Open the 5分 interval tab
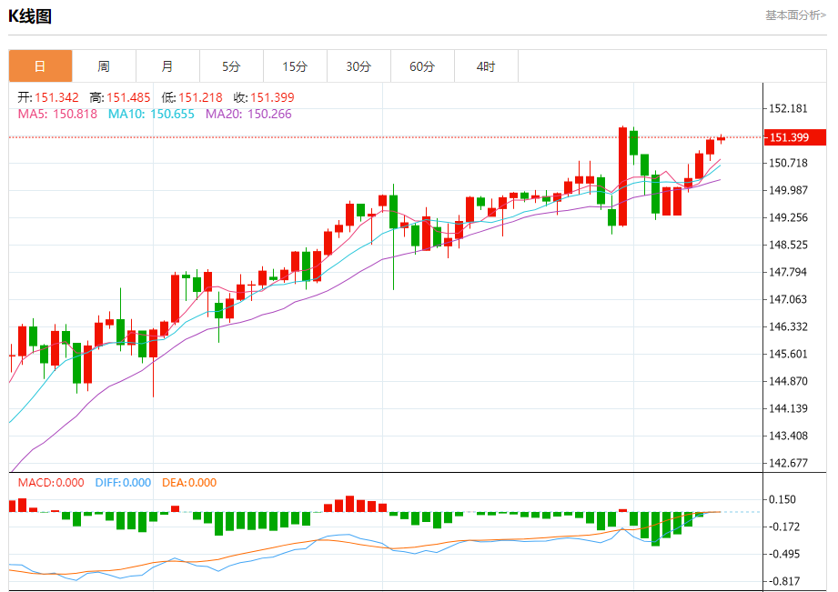Screen dimensions: 838x592 point(231,66)
